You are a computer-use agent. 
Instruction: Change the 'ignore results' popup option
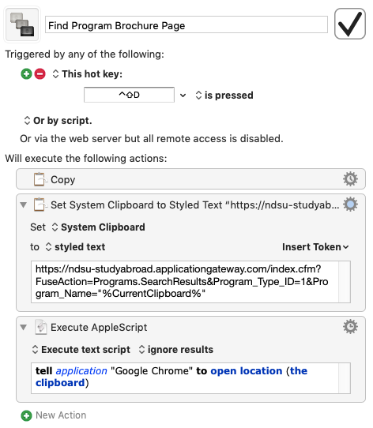coord(176,350)
